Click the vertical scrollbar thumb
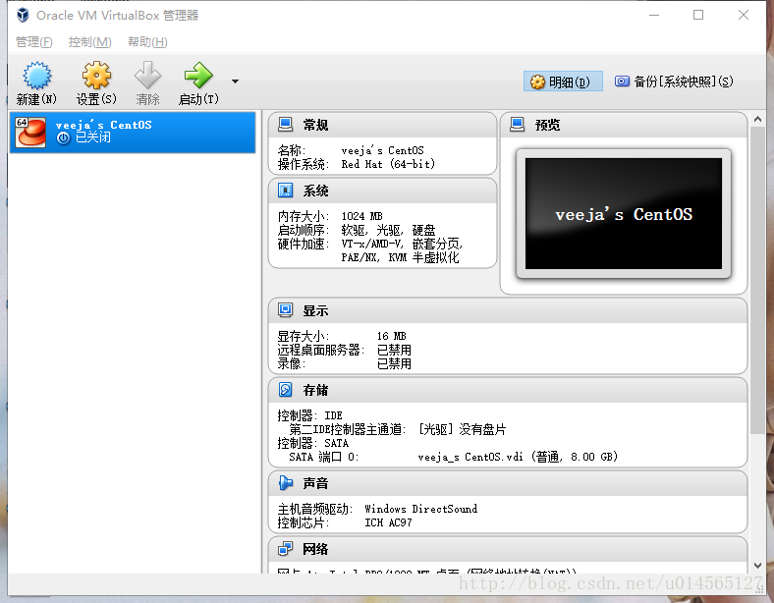The height and width of the screenshot is (603, 774). pyautogui.click(x=757, y=280)
